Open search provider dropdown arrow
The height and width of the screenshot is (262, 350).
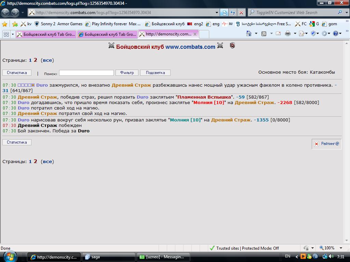[346, 13]
